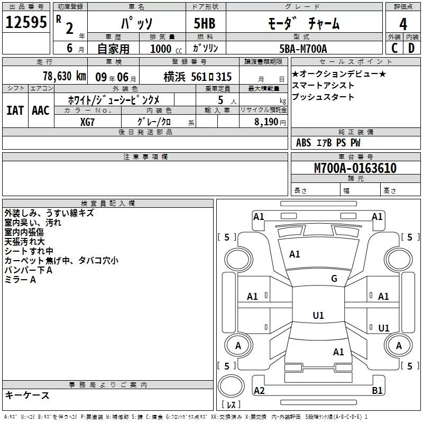Screen dimensions: 423x423
Task: Click the note カーペット焦げ中、タバコ穴小
Action: (x=61, y=260)
